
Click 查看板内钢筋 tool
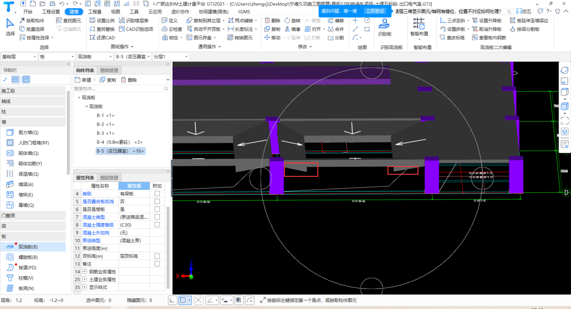[489, 38]
